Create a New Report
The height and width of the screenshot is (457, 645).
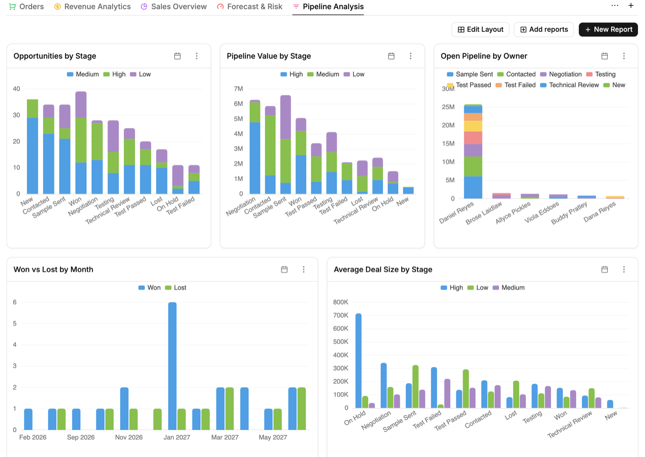coord(608,29)
